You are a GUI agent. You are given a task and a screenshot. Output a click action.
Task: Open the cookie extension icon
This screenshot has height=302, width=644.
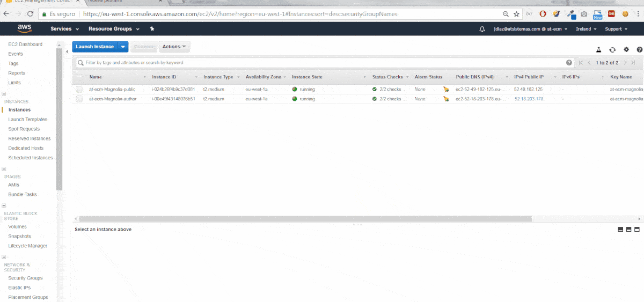tap(625, 14)
